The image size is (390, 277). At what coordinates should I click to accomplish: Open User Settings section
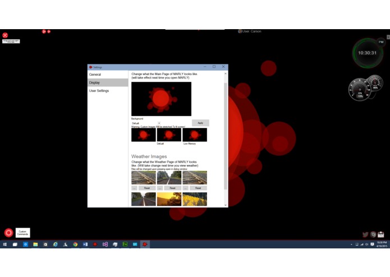pos(108,91)
